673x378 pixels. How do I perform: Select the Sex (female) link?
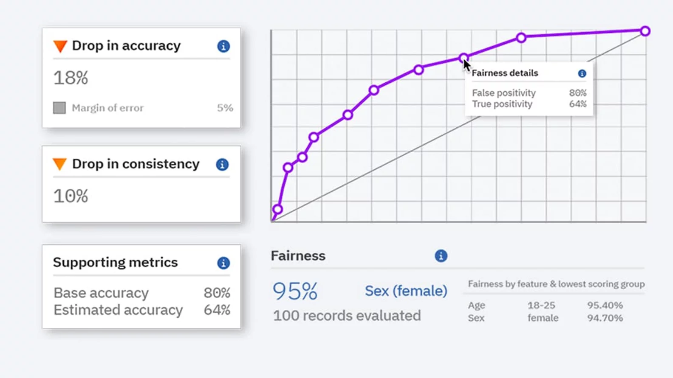coord(406,291)
